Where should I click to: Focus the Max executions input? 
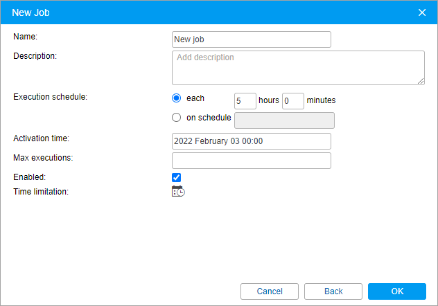point(251,161)
